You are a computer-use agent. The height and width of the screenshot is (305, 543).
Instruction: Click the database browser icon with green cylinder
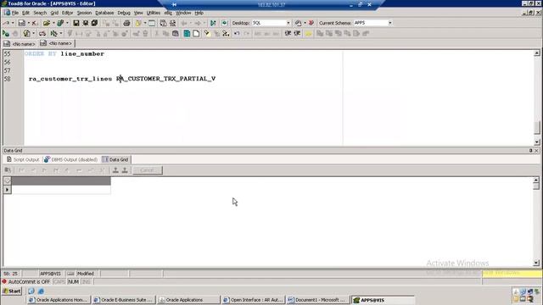pos(60,23)
